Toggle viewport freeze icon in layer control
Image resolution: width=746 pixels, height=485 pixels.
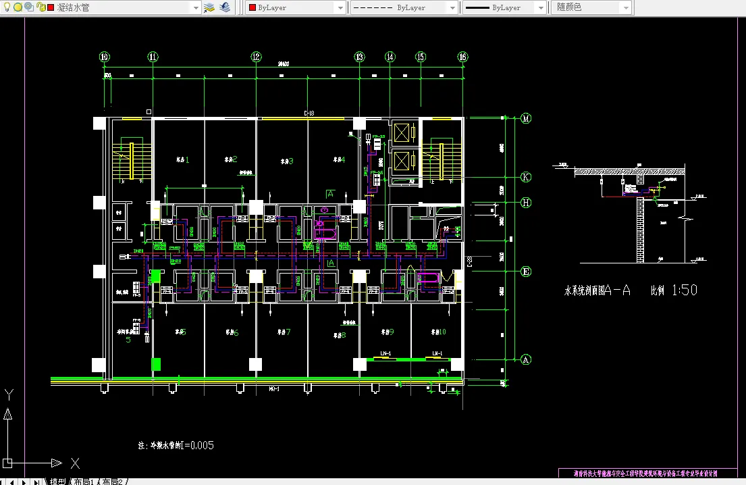click(29, 7)
